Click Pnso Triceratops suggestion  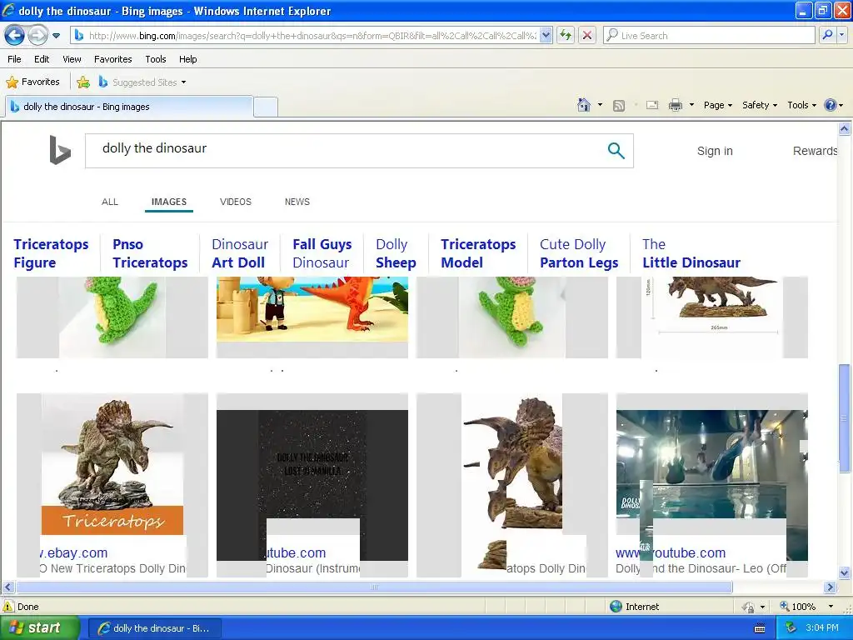click(x=150, y=253)
